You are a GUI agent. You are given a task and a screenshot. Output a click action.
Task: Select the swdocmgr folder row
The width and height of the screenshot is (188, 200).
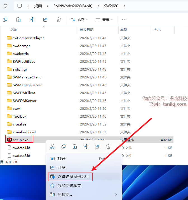90,46
